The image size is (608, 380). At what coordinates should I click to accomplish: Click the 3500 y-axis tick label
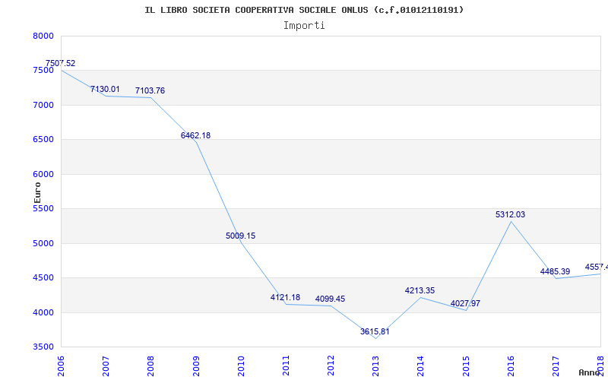pos(43,347)
